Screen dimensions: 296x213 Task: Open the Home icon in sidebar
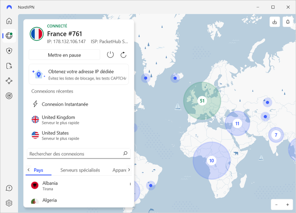(x=9, y=21)
